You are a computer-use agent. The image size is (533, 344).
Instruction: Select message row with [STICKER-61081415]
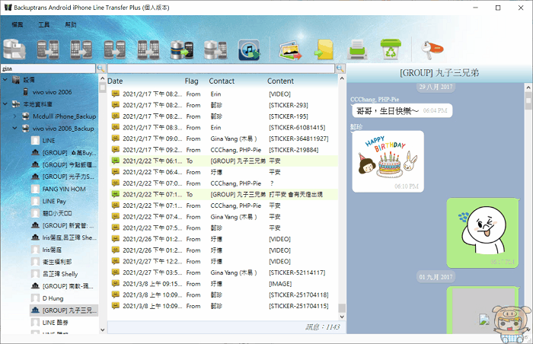pos(222,127)
